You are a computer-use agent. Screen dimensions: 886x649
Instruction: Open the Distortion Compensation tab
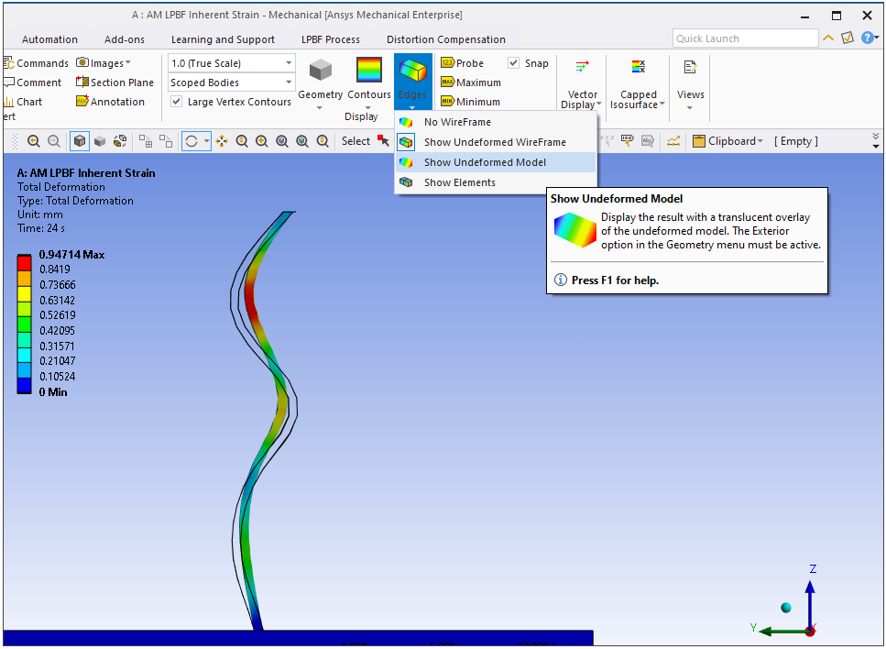446,39
